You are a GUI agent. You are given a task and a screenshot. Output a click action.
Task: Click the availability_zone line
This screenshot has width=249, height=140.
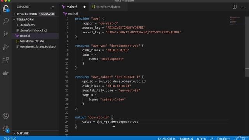111,91
